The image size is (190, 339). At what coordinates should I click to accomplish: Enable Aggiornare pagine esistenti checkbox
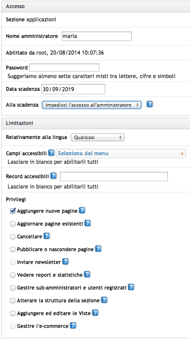(x=13, y=224)
